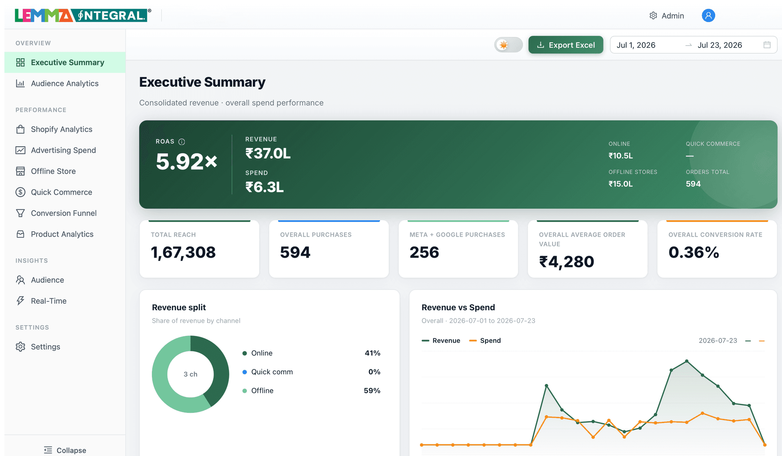Image resolution: width=782 pixels, height=456 pixels.
Task: Toggle the Revenue series in chart legend
Action: [441, 340]
